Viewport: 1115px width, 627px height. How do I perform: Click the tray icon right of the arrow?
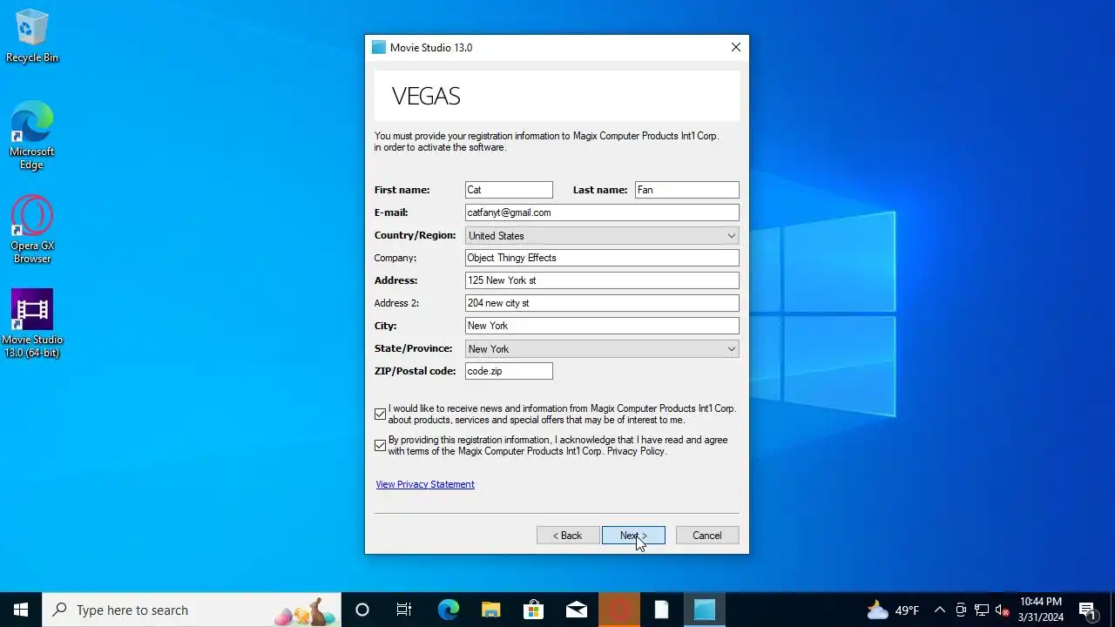point(961,610)
